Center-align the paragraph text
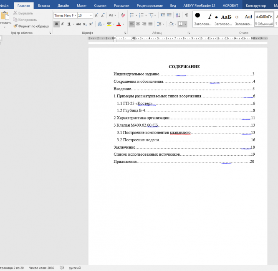Screen dimensions: 278x271 pos(138,24)
